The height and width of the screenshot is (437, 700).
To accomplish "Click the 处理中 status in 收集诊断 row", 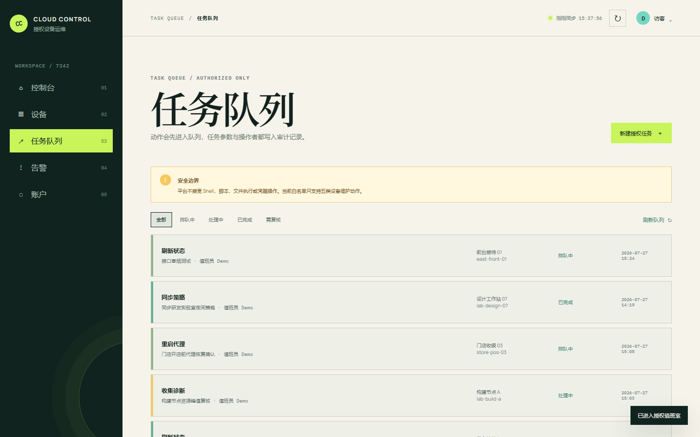I will [x=565, y=396].
